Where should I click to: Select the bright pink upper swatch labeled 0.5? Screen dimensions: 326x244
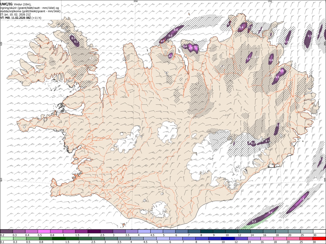coord(44,231)
